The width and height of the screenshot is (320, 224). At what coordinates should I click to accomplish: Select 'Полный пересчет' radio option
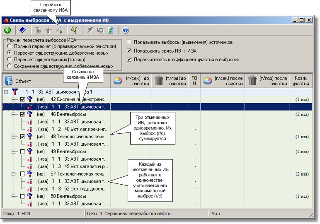pos(10,46)
